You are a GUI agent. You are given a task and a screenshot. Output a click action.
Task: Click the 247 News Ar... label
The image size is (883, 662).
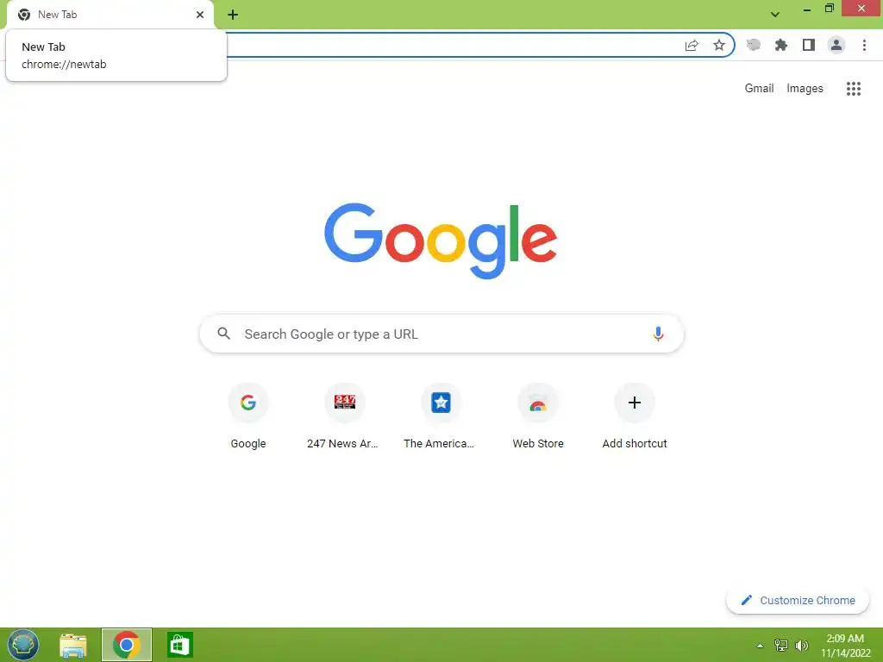click(342, 444)
